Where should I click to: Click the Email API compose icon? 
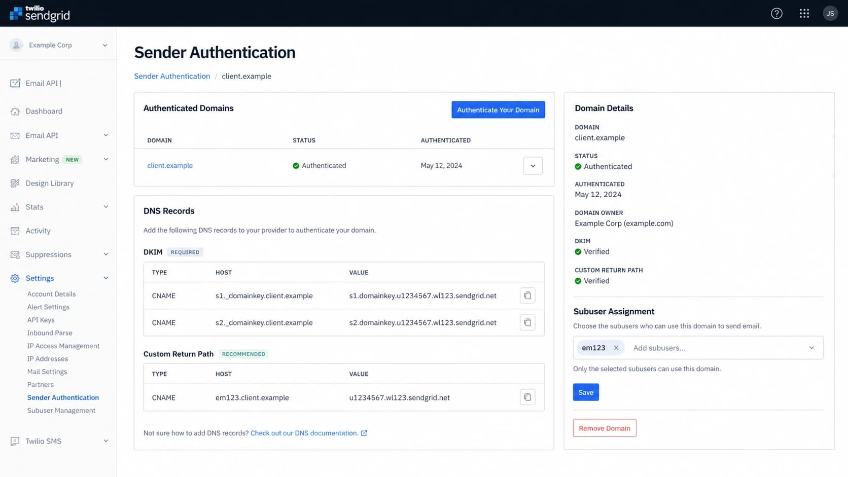15,83
